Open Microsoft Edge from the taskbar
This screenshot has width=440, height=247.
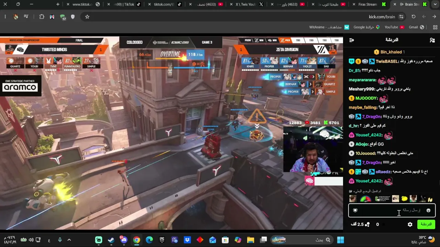coord(149,240)
